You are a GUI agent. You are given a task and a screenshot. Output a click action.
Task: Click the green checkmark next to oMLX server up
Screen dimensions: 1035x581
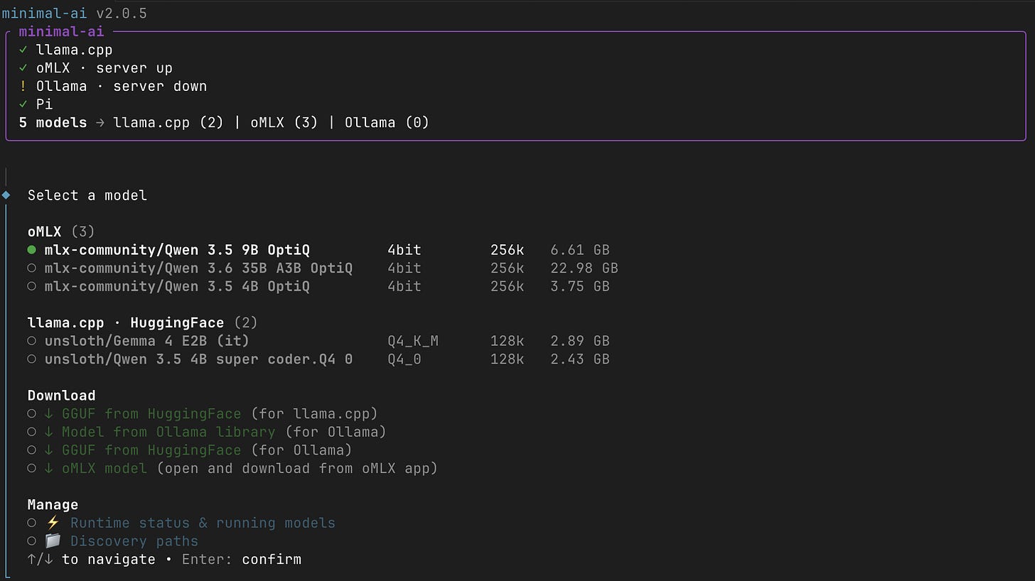tap(23, 68)
